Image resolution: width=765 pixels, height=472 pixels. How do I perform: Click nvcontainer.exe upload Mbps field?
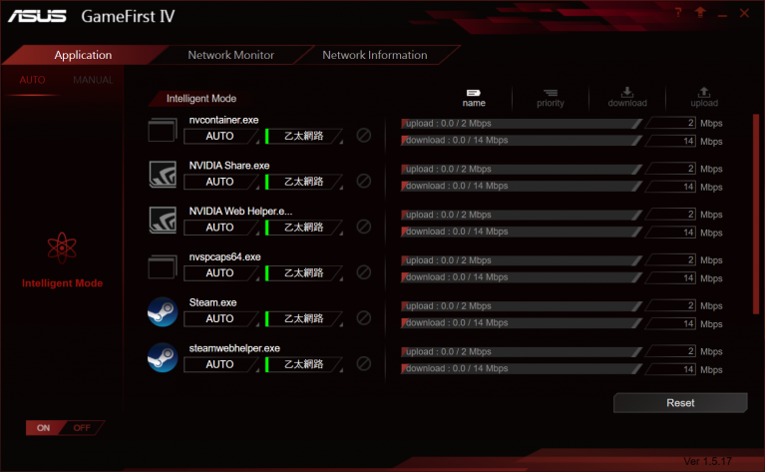coord(671,123)
